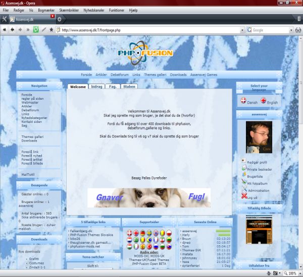
Task: Open Assensvej Games link
Action: click(204, 75)
